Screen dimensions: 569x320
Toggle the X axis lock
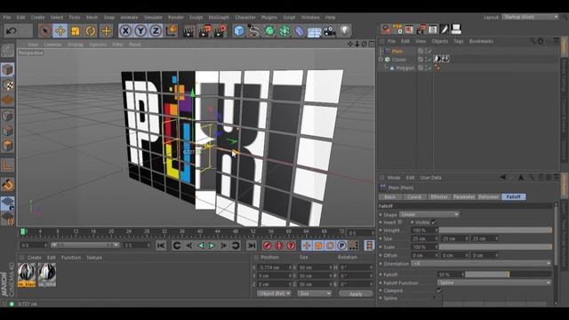(x=125, y=31)
